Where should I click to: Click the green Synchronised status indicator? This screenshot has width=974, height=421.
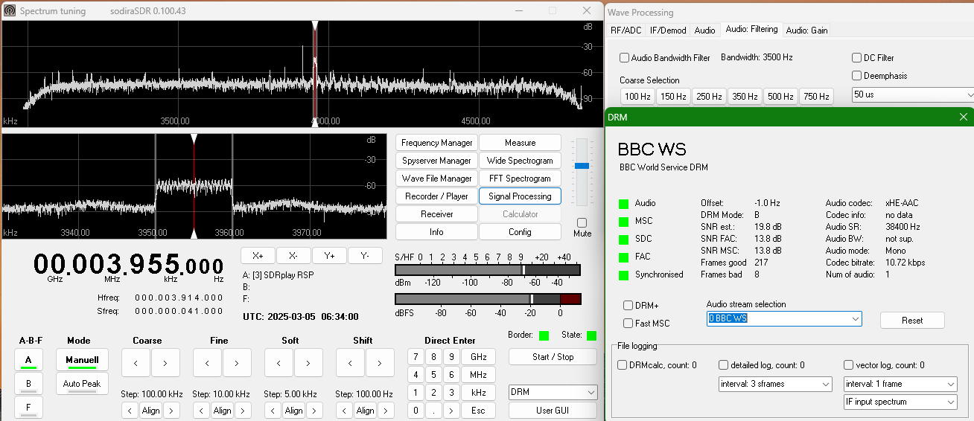(x=623, y=274)
